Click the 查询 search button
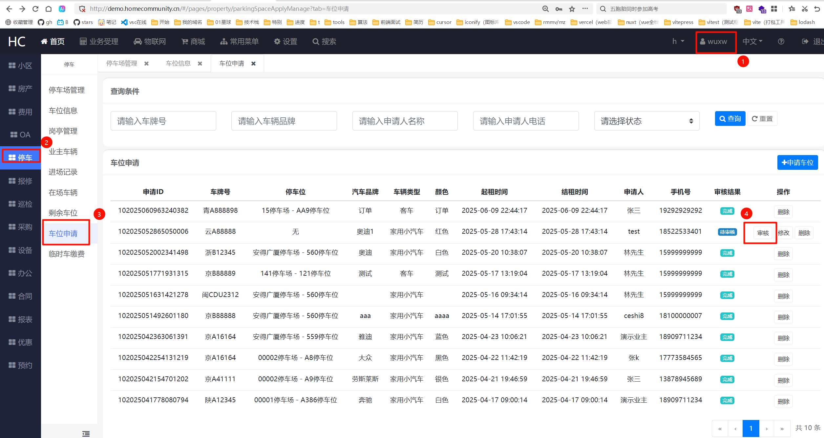 pyautogui.click(x=730, y=119)
